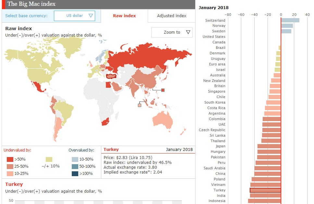Image resolution: width=314 pixels, height=204 pixels.
Task: Click the 10-25% undervalued legend swatch
Action: (x=10, y=174)
